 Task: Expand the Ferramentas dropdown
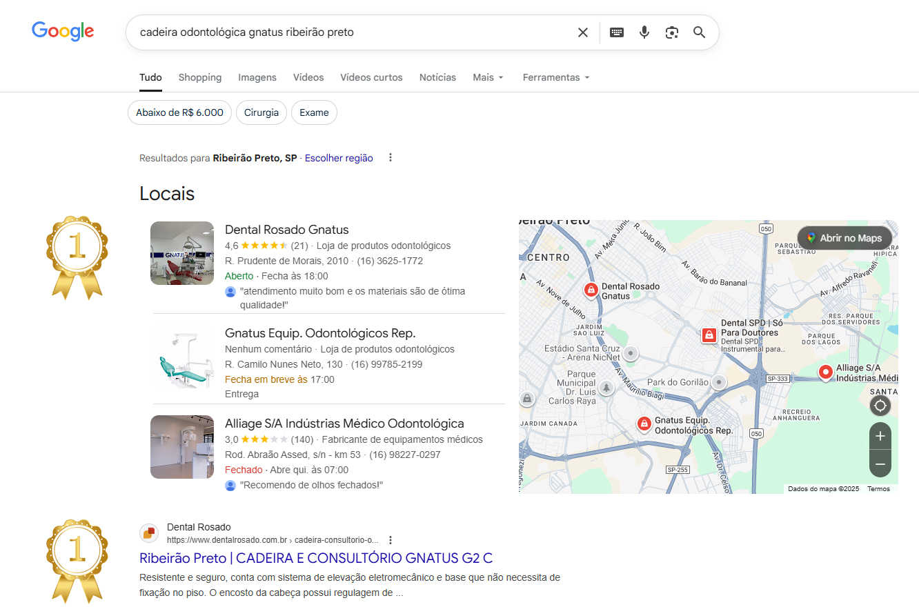pos(556,77)
